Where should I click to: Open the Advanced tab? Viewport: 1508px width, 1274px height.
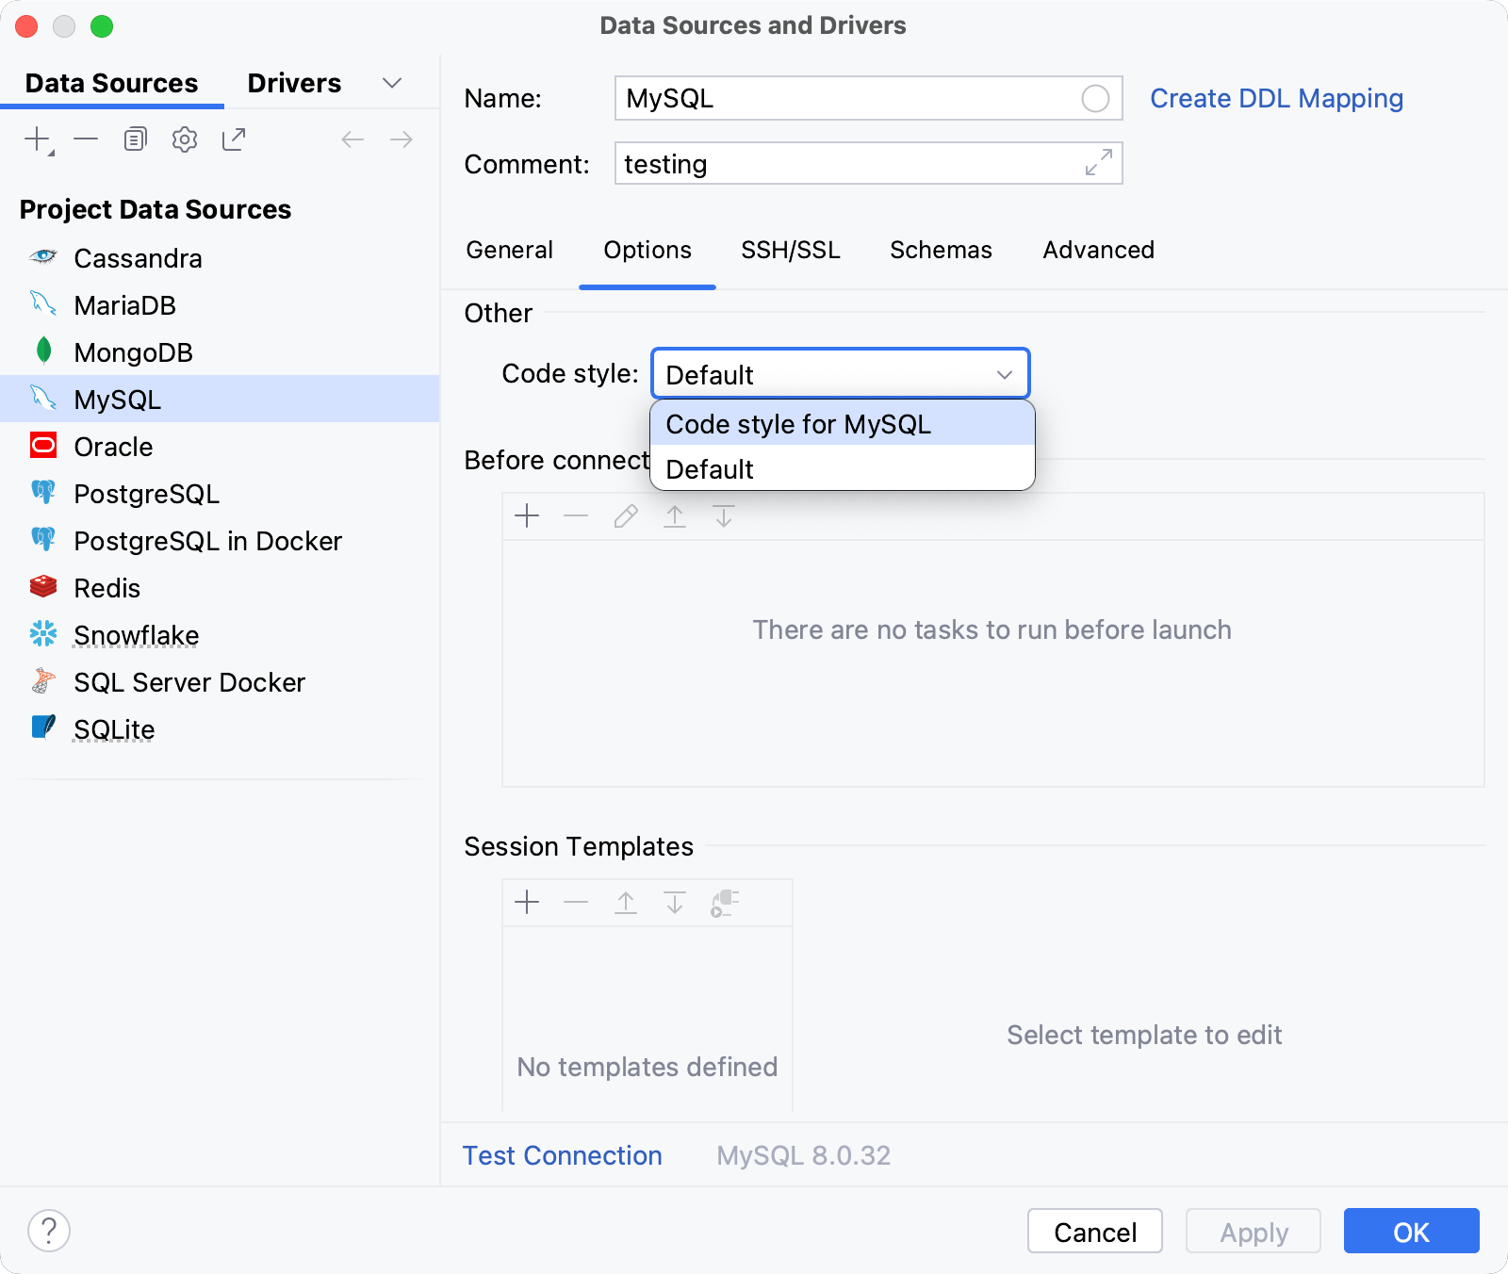pos(1098,250)
